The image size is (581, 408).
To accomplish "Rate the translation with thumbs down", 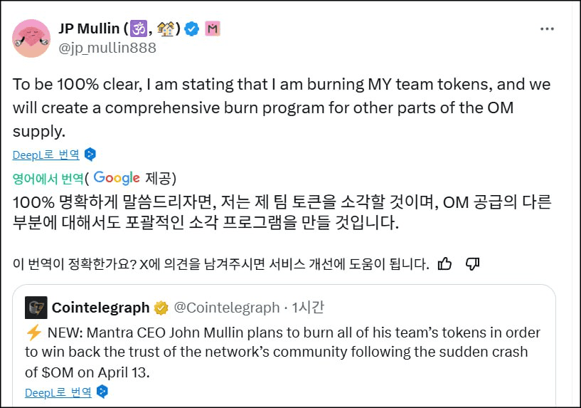I will click(x=472, y=264).
